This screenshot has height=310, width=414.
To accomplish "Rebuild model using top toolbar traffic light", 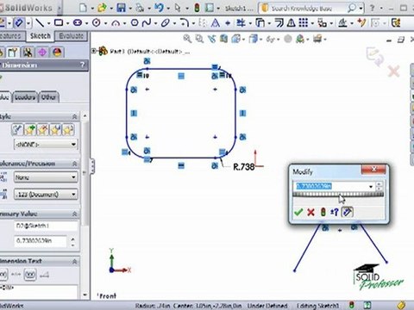I will [197, 8].
